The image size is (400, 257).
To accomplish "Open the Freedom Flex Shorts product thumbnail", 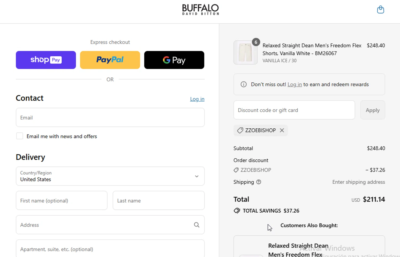I will [245, 53].
